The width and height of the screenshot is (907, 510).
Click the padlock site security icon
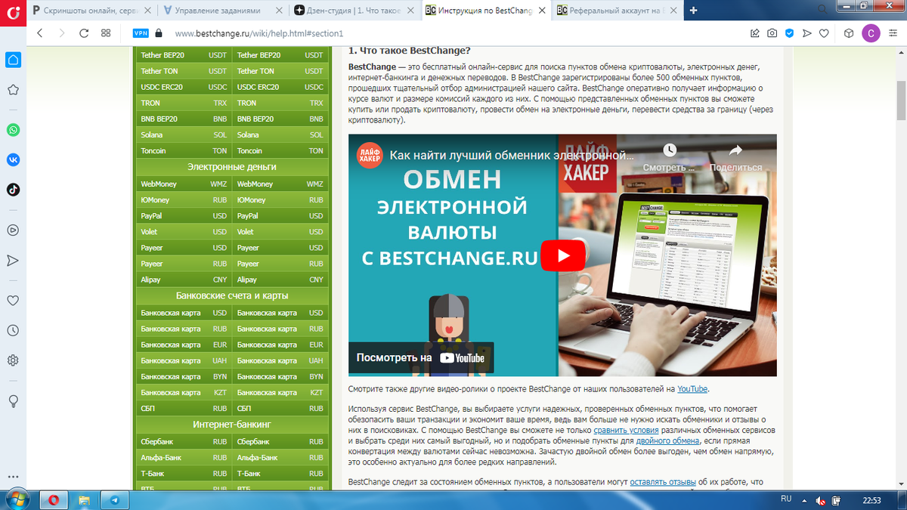coord(159,33)
